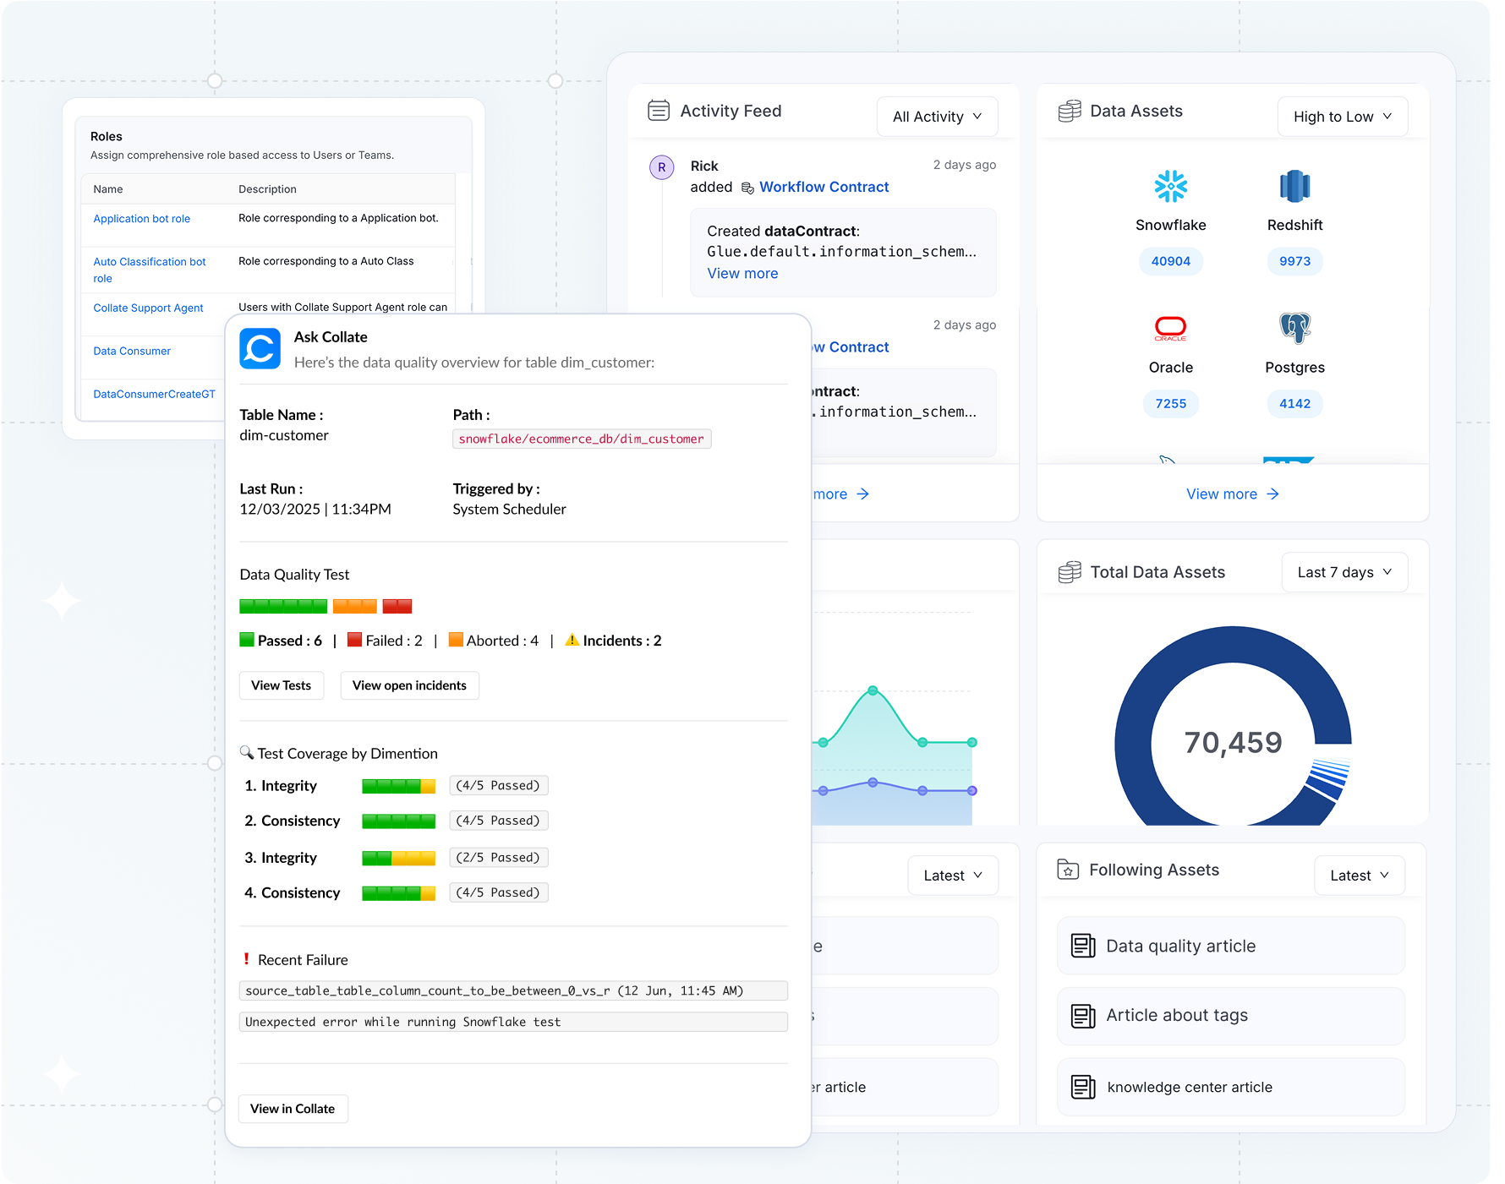Viewport: 1505px width, 1184px height.
Task: Click the Activity Feed header icon
Action: click(659, 111)
